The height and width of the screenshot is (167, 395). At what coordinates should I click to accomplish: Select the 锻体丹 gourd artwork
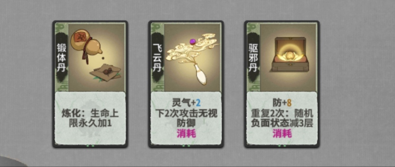pos(97,58)
